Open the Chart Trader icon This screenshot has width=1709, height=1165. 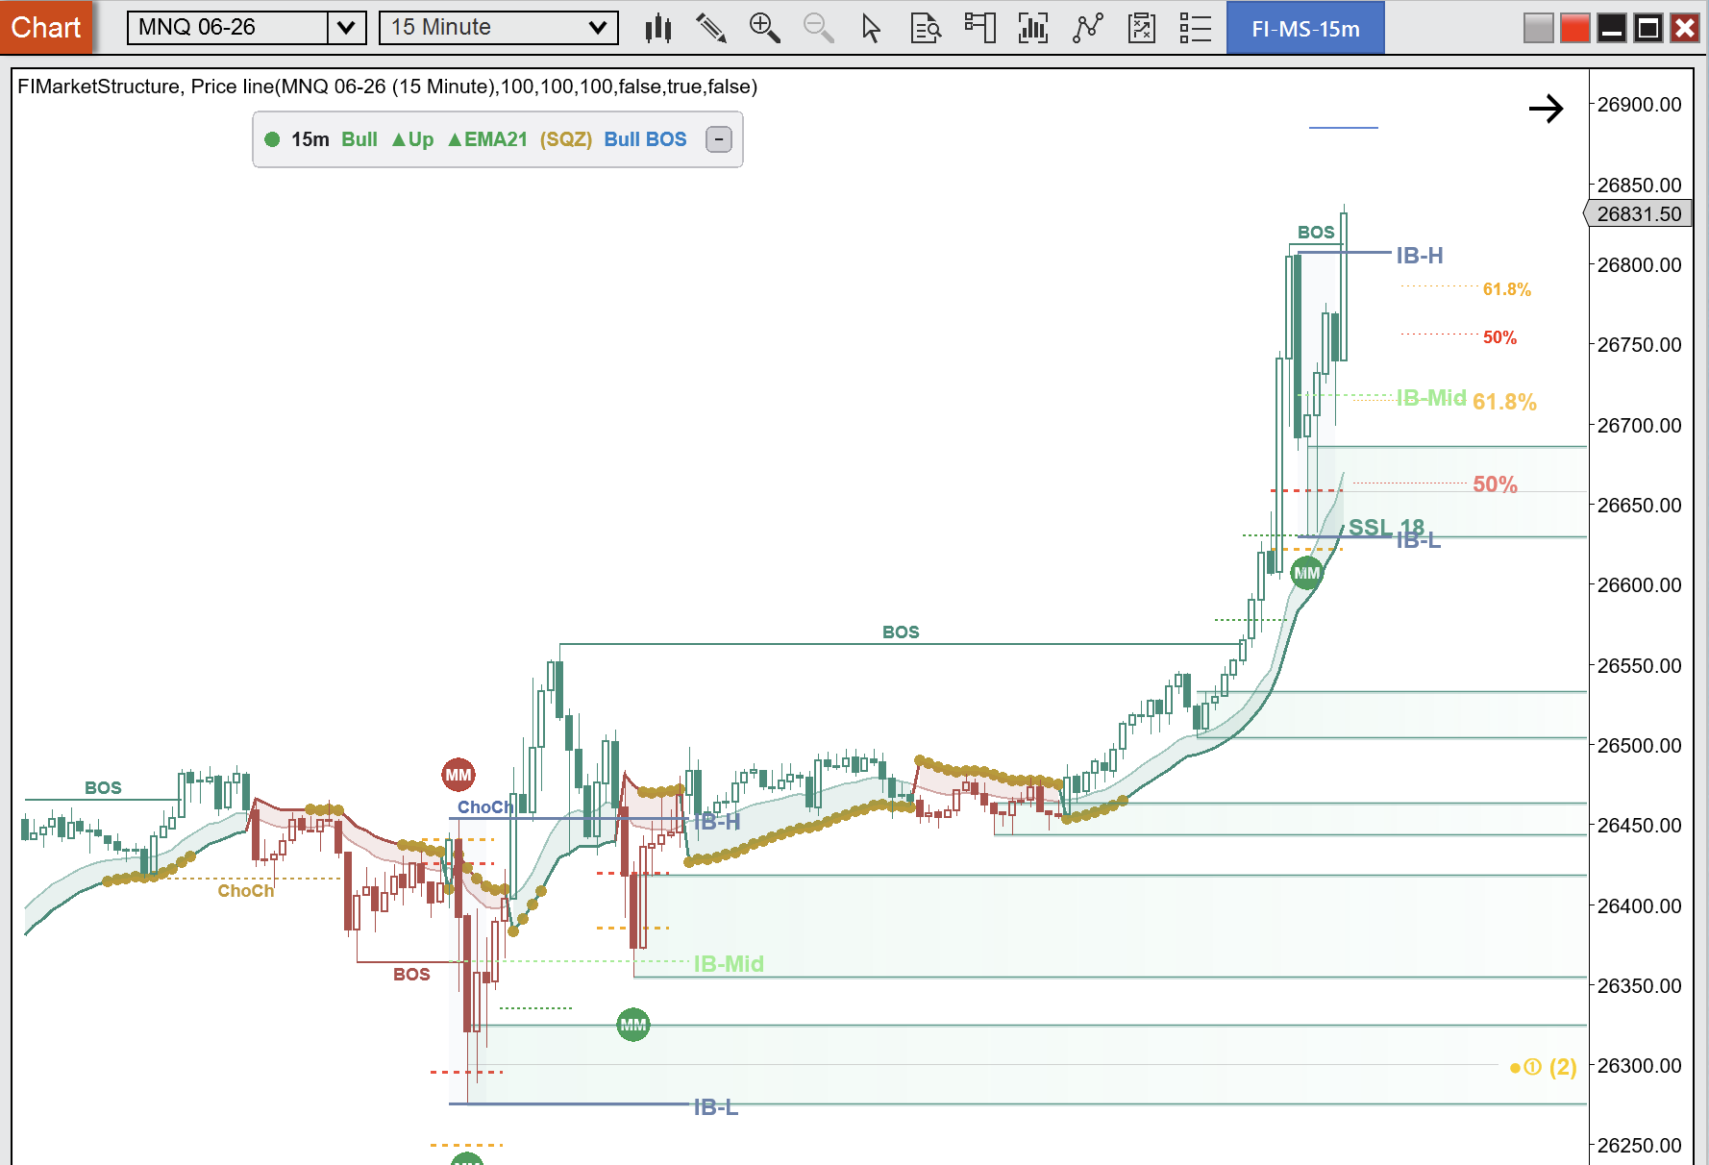tap(979, 28)
